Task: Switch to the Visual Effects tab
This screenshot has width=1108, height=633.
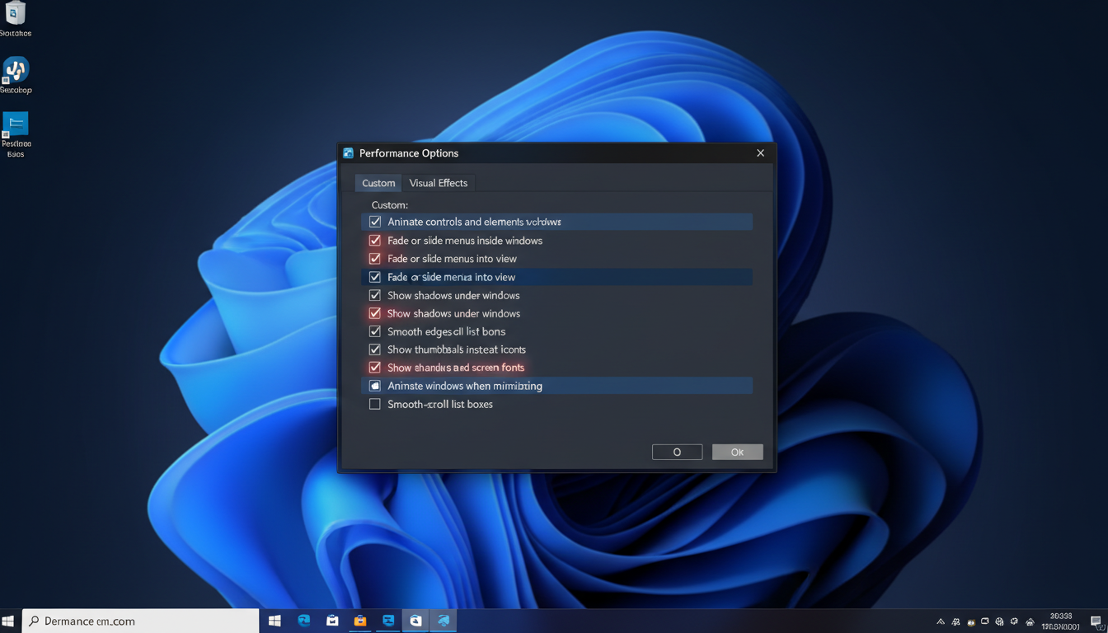Action: click(439, 182)
